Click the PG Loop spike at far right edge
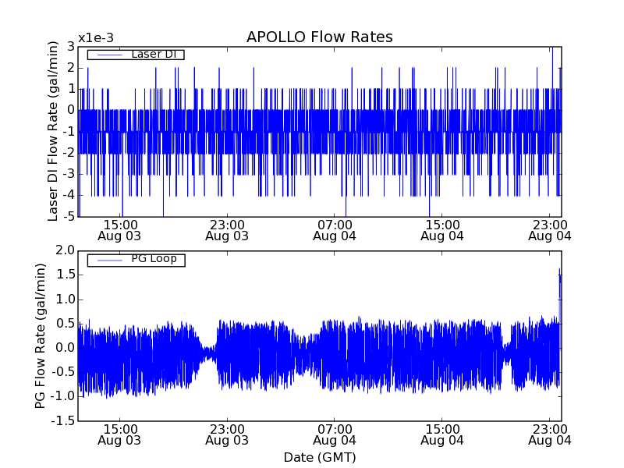Screen dimensions: 624x468 click(x=559, y=281)
